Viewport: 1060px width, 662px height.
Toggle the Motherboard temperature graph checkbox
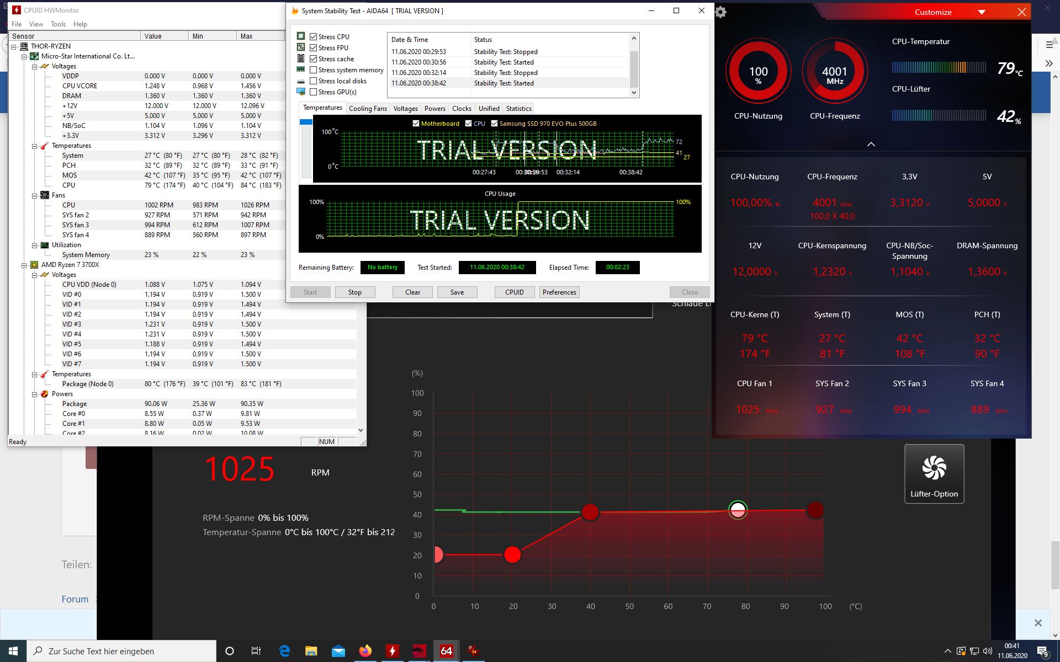(416, 124)
